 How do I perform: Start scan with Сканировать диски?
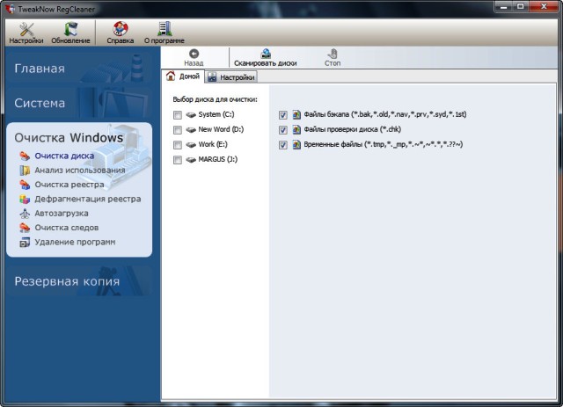(x=266, y=58)
